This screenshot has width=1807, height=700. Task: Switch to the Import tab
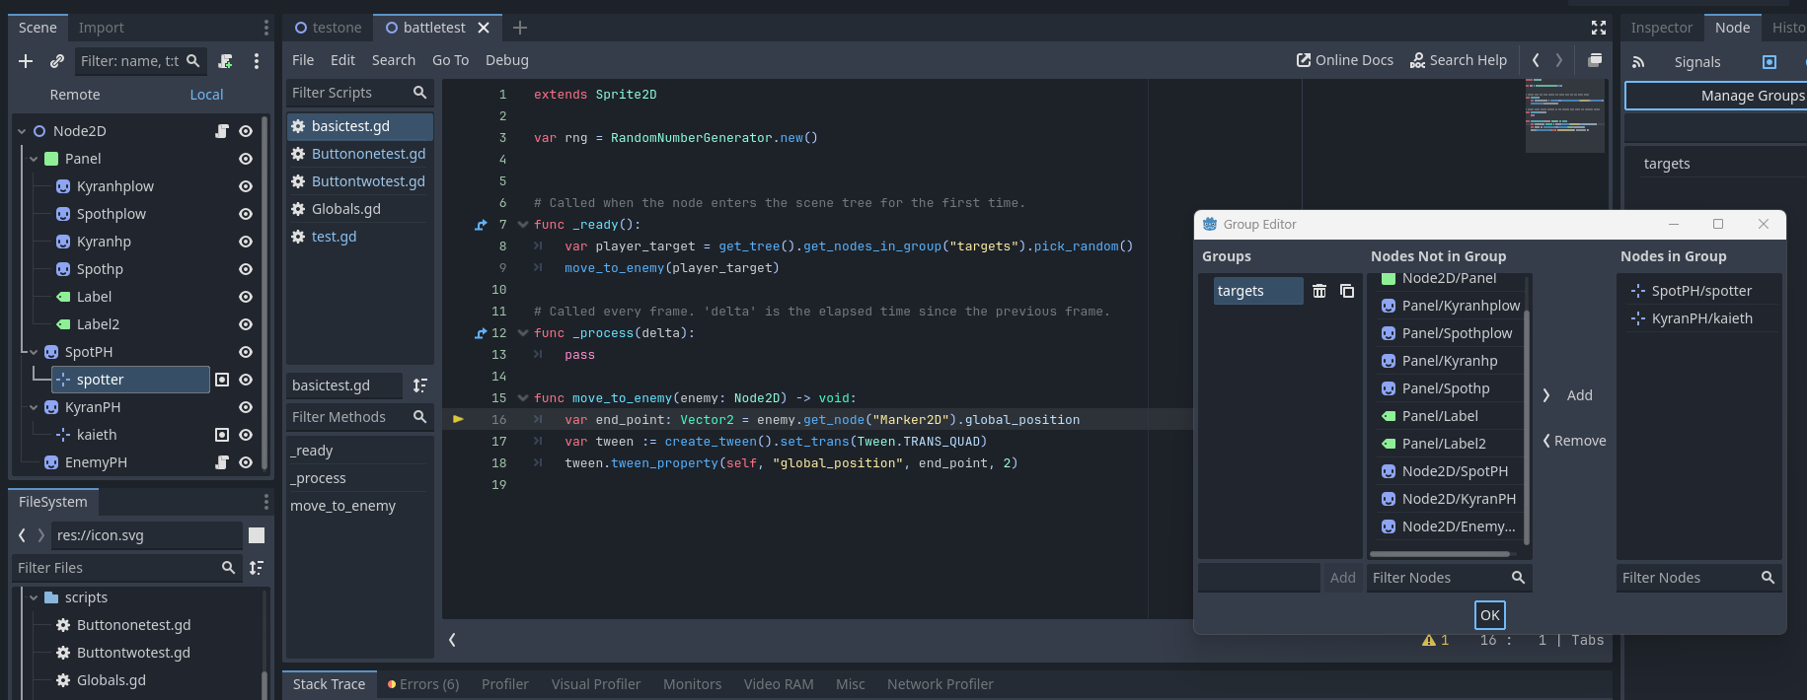click(102, 28)
